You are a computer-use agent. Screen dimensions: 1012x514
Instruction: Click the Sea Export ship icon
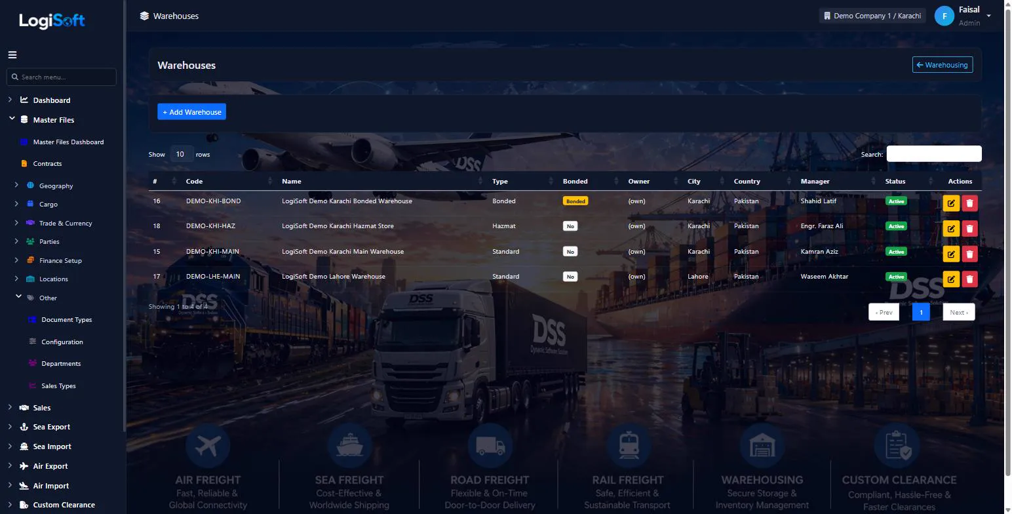coord(24,427)
